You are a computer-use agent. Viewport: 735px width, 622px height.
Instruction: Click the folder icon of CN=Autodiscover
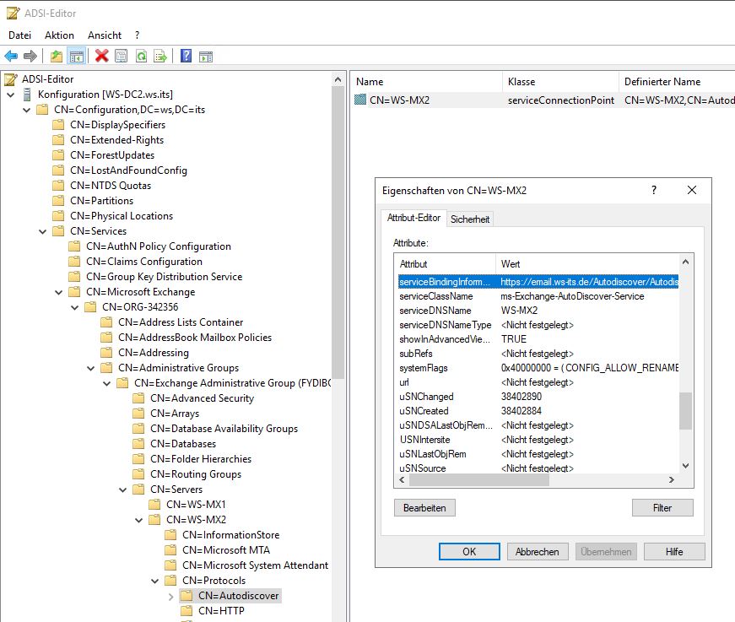tap(186, 595)
